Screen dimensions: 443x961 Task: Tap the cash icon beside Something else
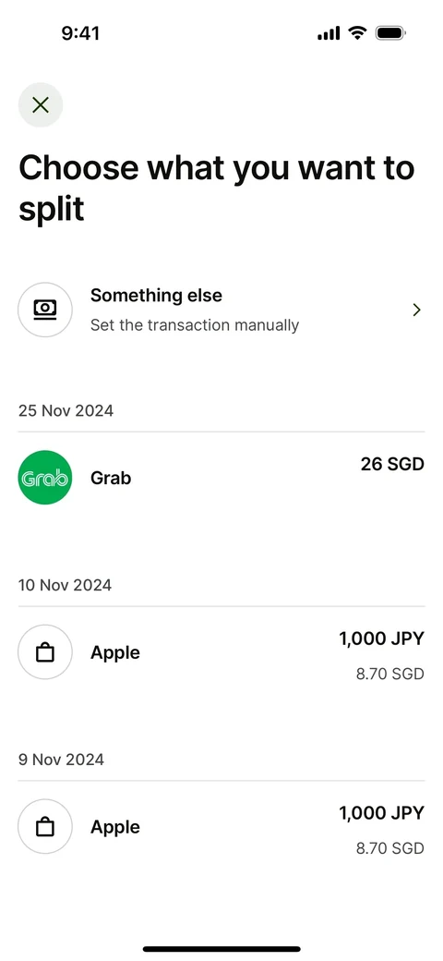[x=45, y=310]
